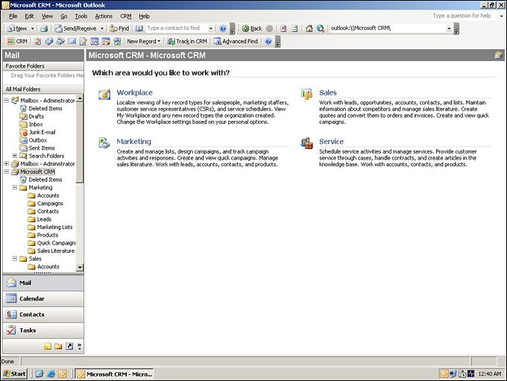This screenshot has width=507, height=381.
Task: Collapse the Sales folder in the tree
Action: click(15, 259)
